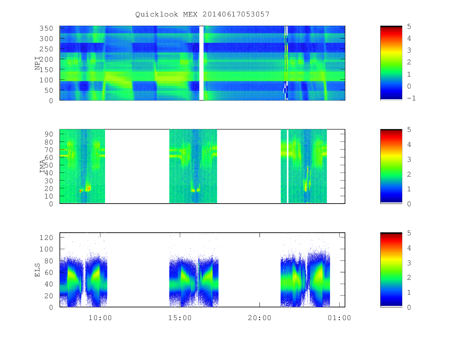The height and width of the screenshot is (345, 460).
Task: Click the ELS panel color bar
Action: point(391,270)
